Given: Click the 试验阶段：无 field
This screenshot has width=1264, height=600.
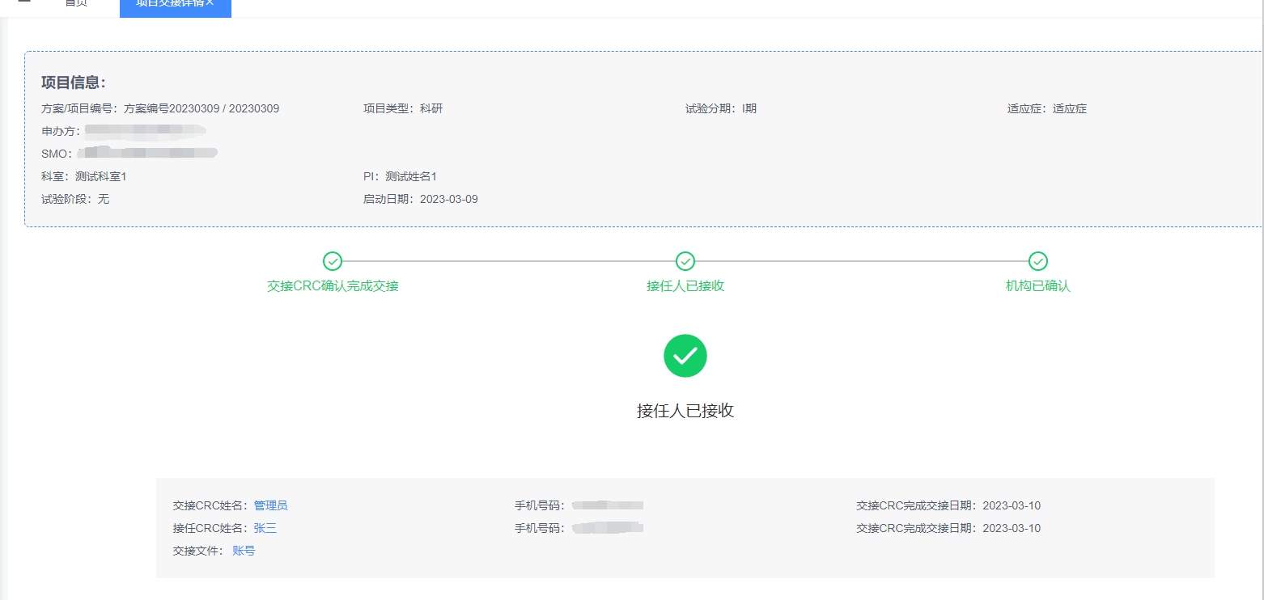Looking at the screenshot, I should tap(75, 199).
